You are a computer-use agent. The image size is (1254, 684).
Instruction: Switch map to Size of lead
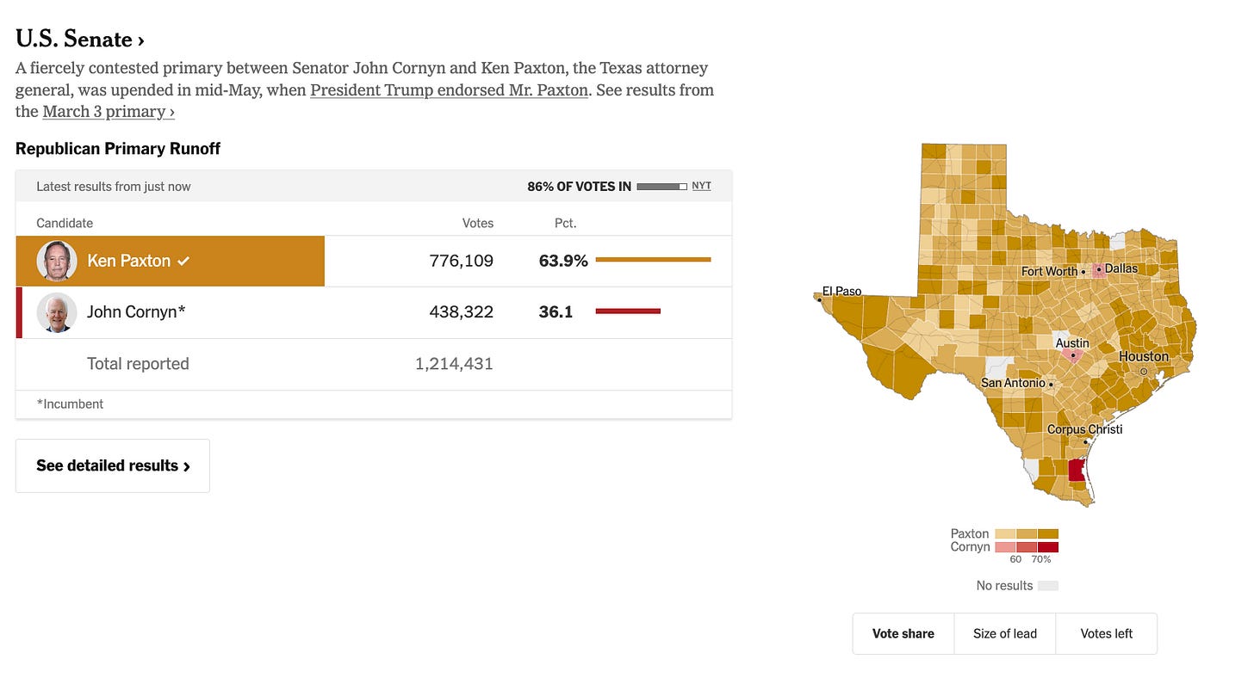click(x=1005, y=633)
